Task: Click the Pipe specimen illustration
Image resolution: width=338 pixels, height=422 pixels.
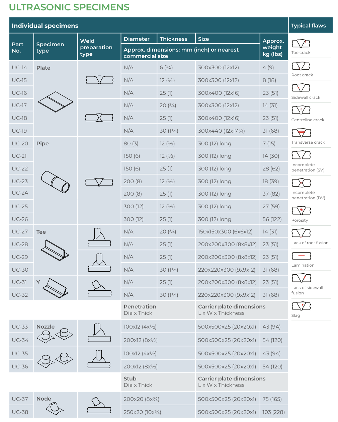Action: [56, 182]
